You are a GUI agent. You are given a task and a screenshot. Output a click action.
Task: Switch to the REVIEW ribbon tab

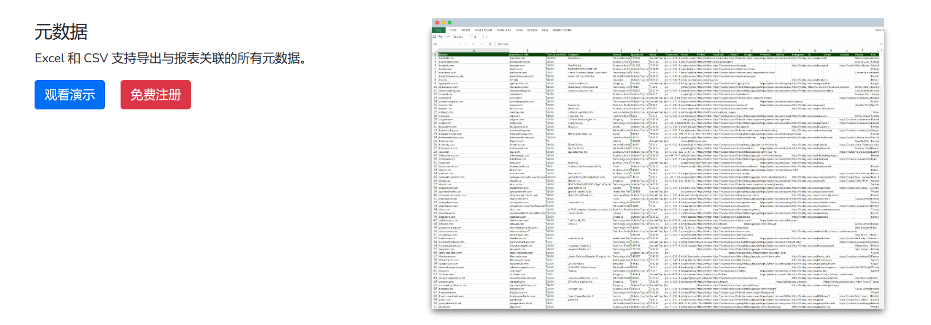pos(532,30)
